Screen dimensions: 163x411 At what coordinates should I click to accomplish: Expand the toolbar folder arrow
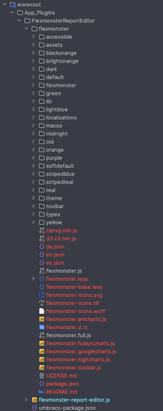[x=33, y=206]
